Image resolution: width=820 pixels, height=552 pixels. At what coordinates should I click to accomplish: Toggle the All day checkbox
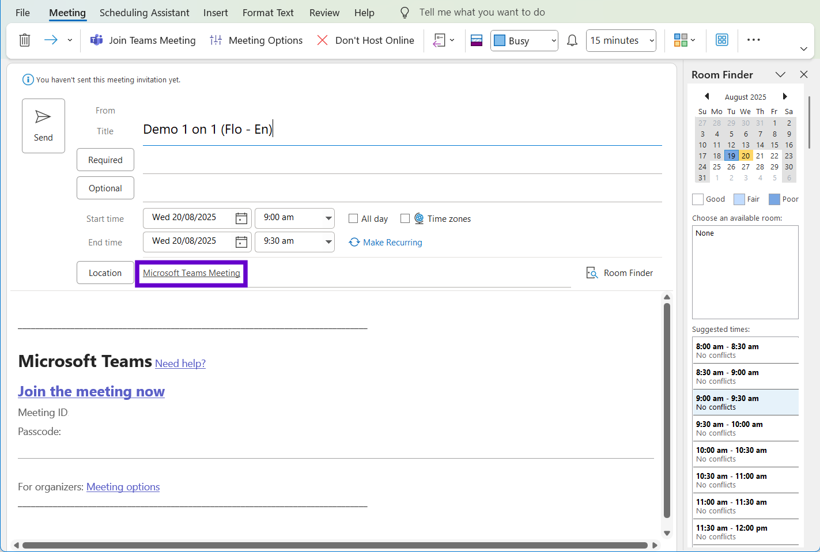pyautogui.click(x=353, y=218)
